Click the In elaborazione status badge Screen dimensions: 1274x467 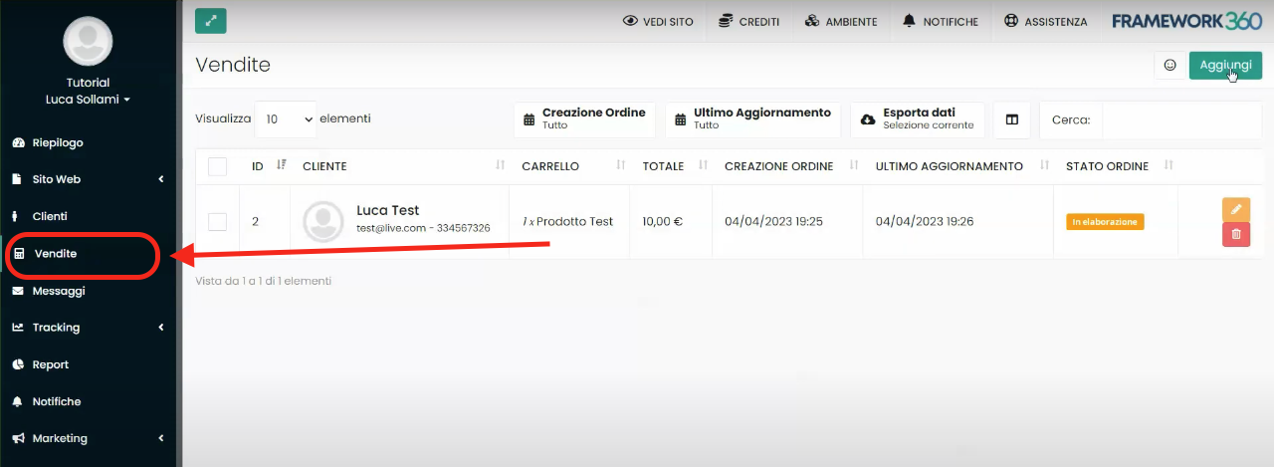(1105, 222)
